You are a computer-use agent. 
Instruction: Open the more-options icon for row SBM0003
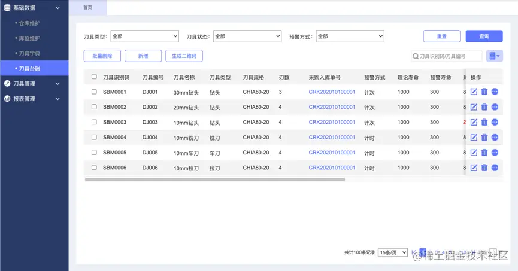495,122
